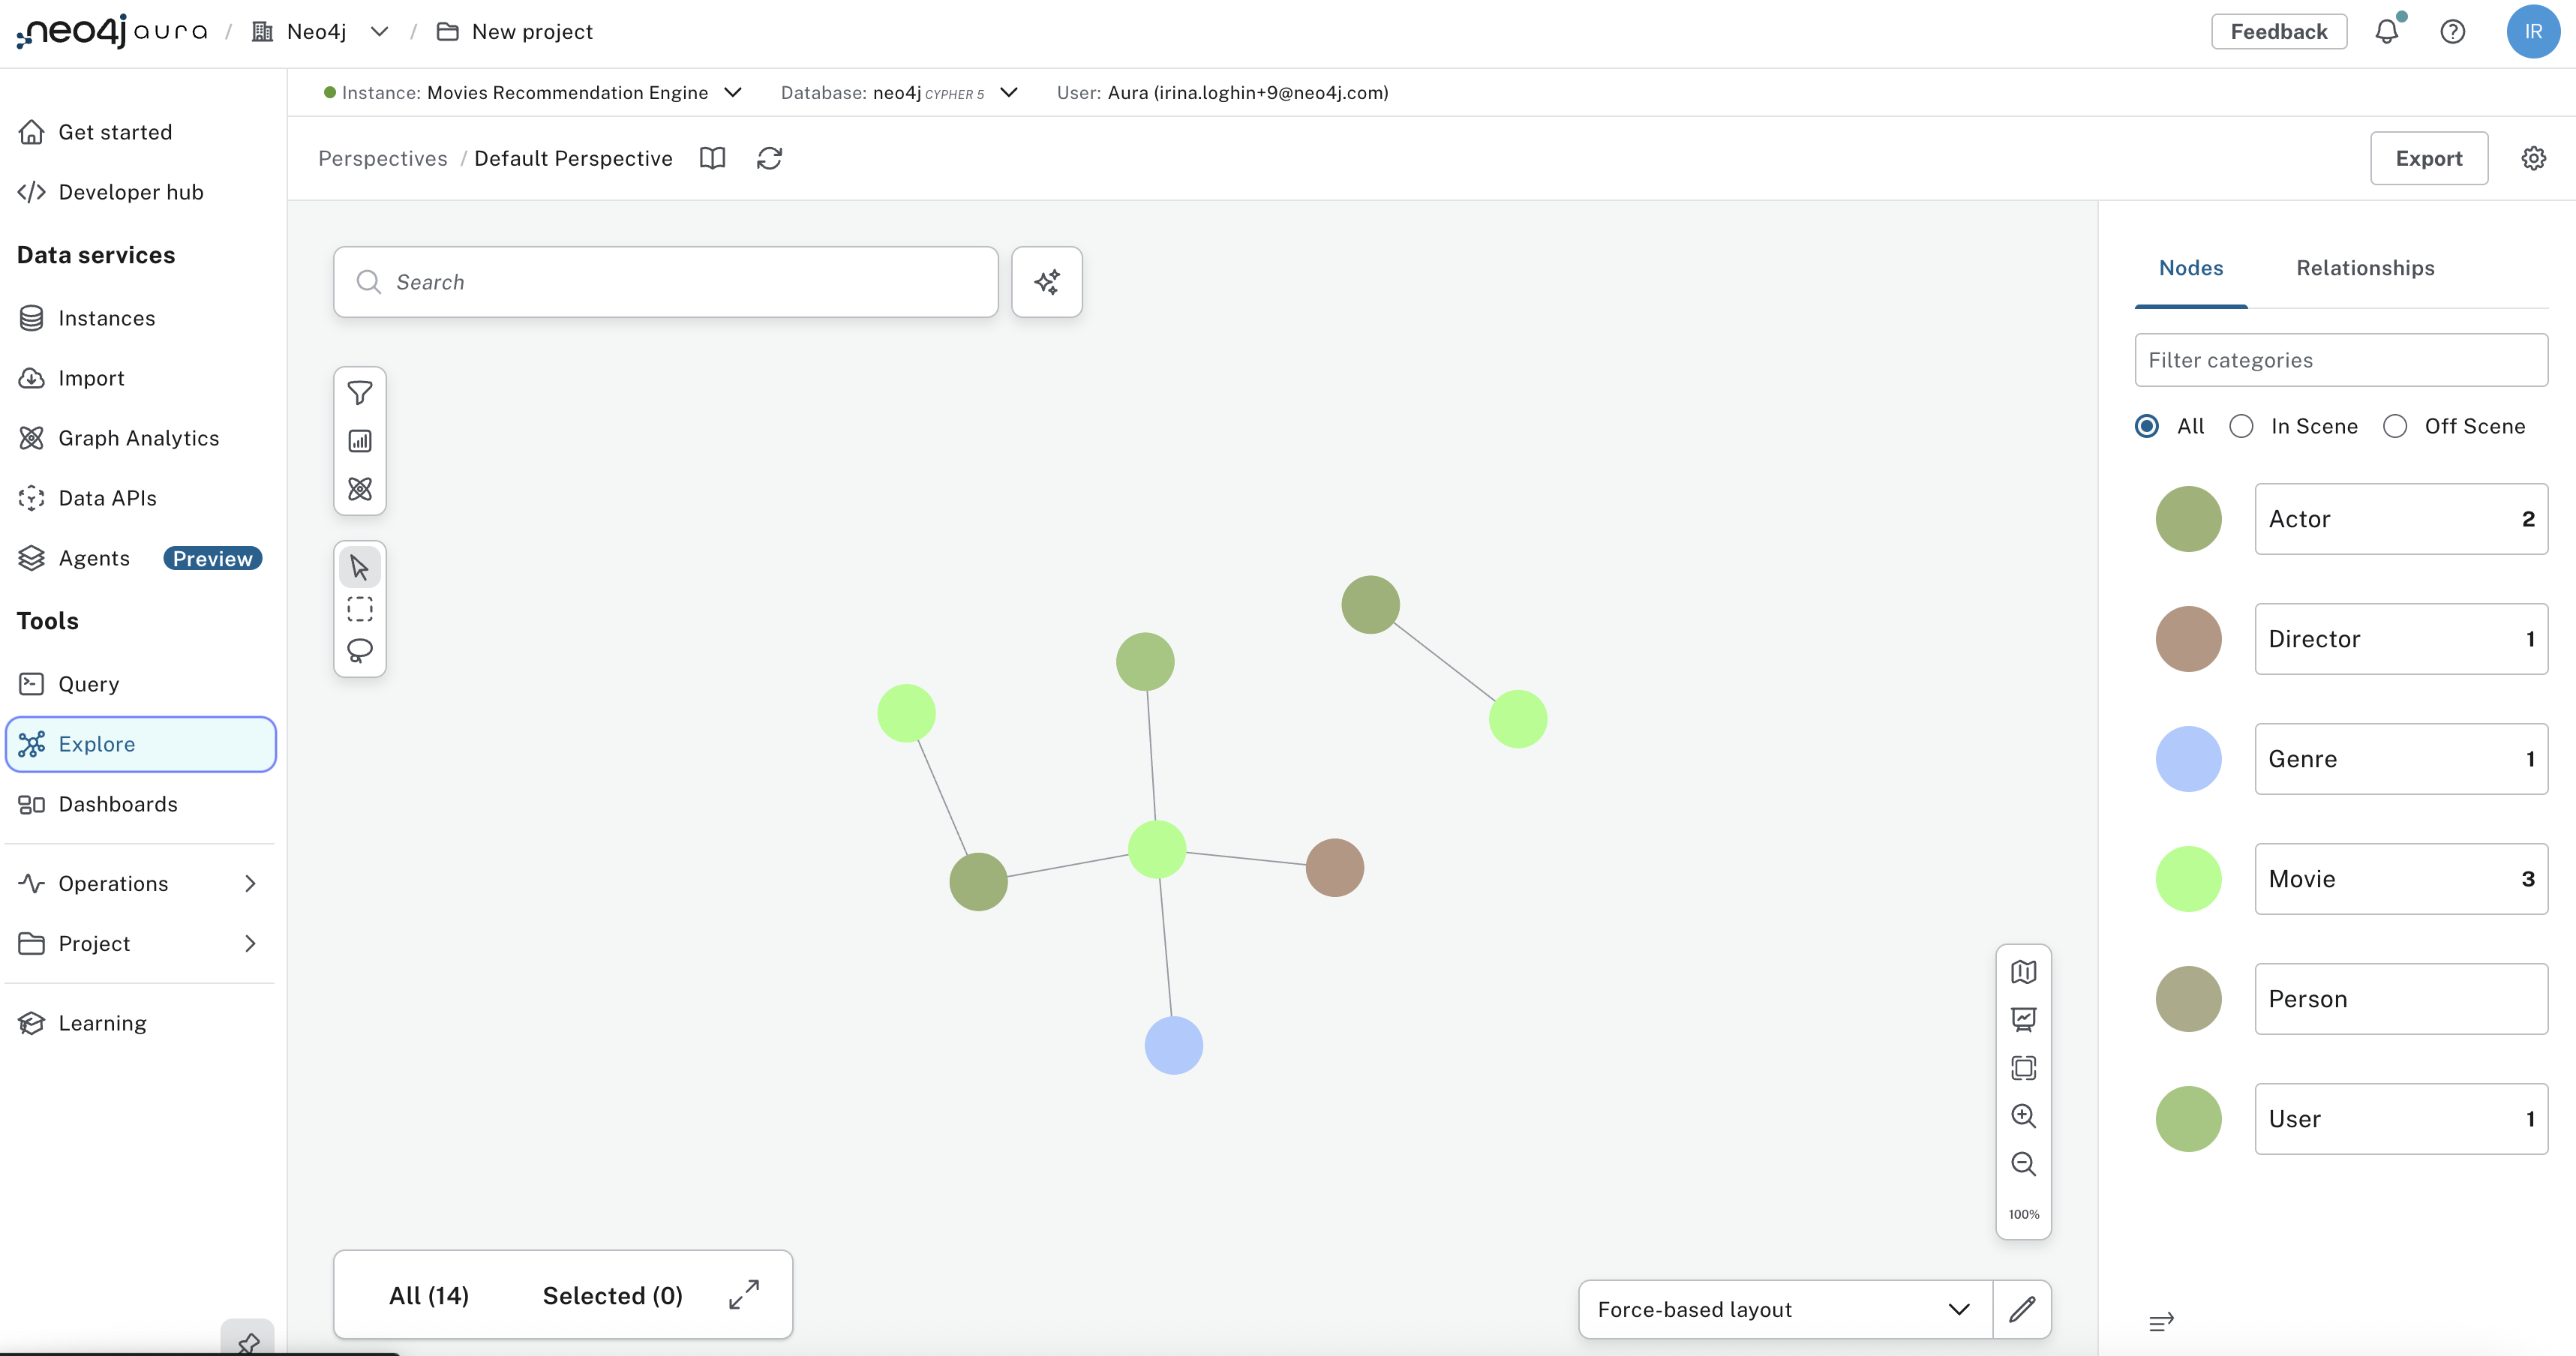Change the Movie node color swatch
Screen dimensions: 2576x1356
point(2188,878)
